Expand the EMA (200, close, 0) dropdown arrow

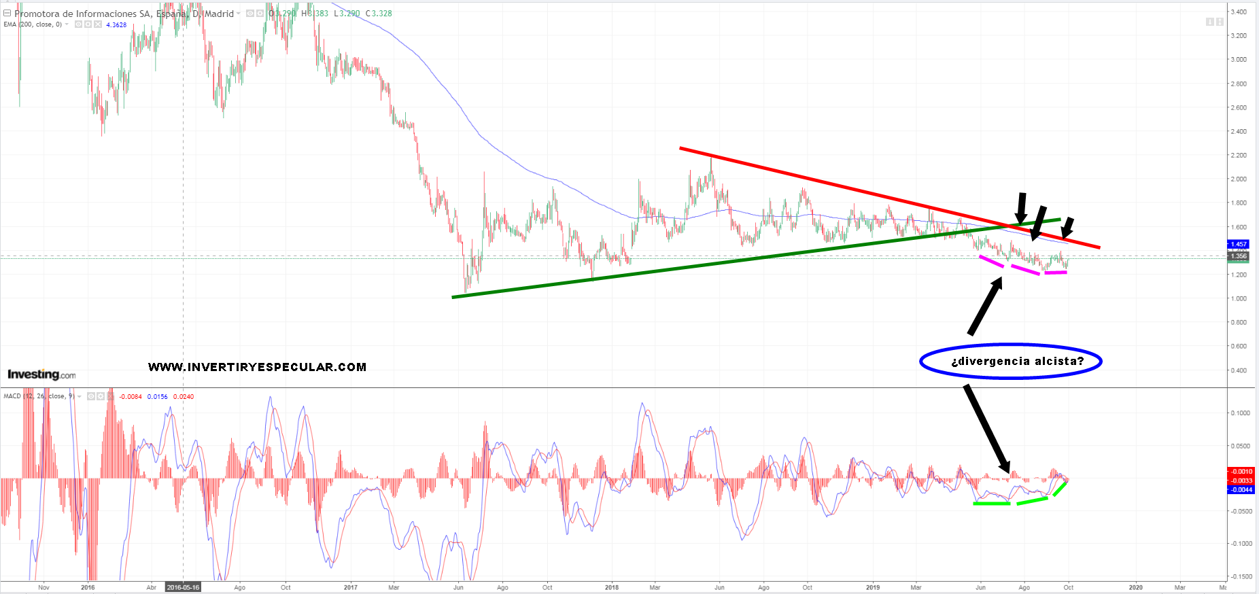coord(67,24)
